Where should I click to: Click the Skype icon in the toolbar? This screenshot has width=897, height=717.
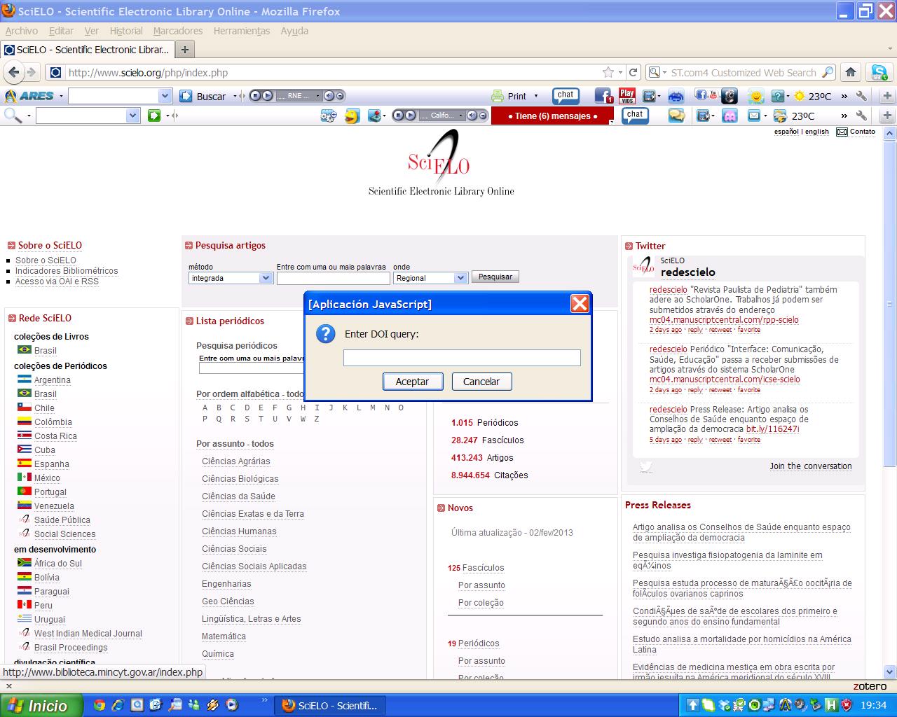pyautogui.click(x=878, y=72)
